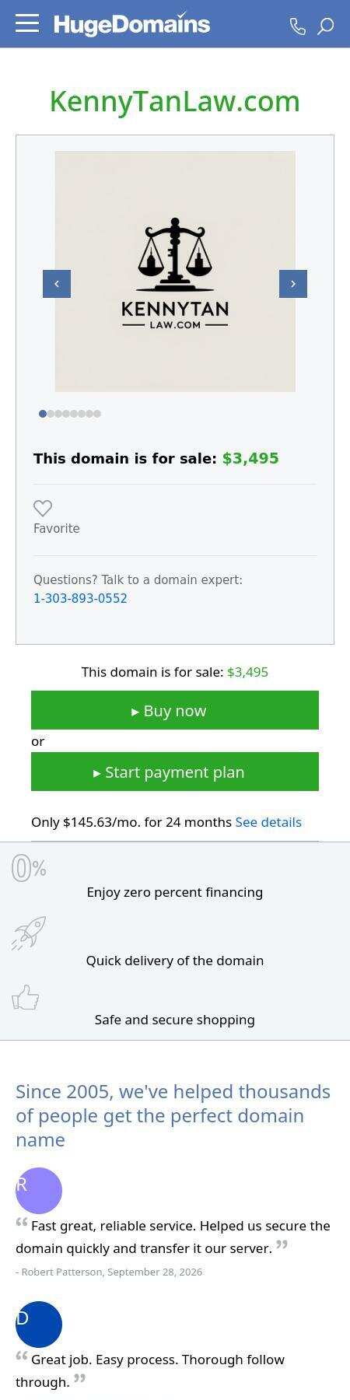Screen dimensions: 350x1400
Task: Click Start payment plan button
Action: (175, 772)
